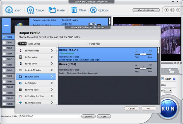Load a DVD with the Disc icon
183x124 pixels.
[x=9, y=10]
